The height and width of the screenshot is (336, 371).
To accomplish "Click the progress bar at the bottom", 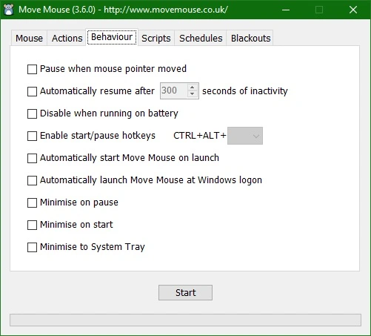I will click(185, 320).
